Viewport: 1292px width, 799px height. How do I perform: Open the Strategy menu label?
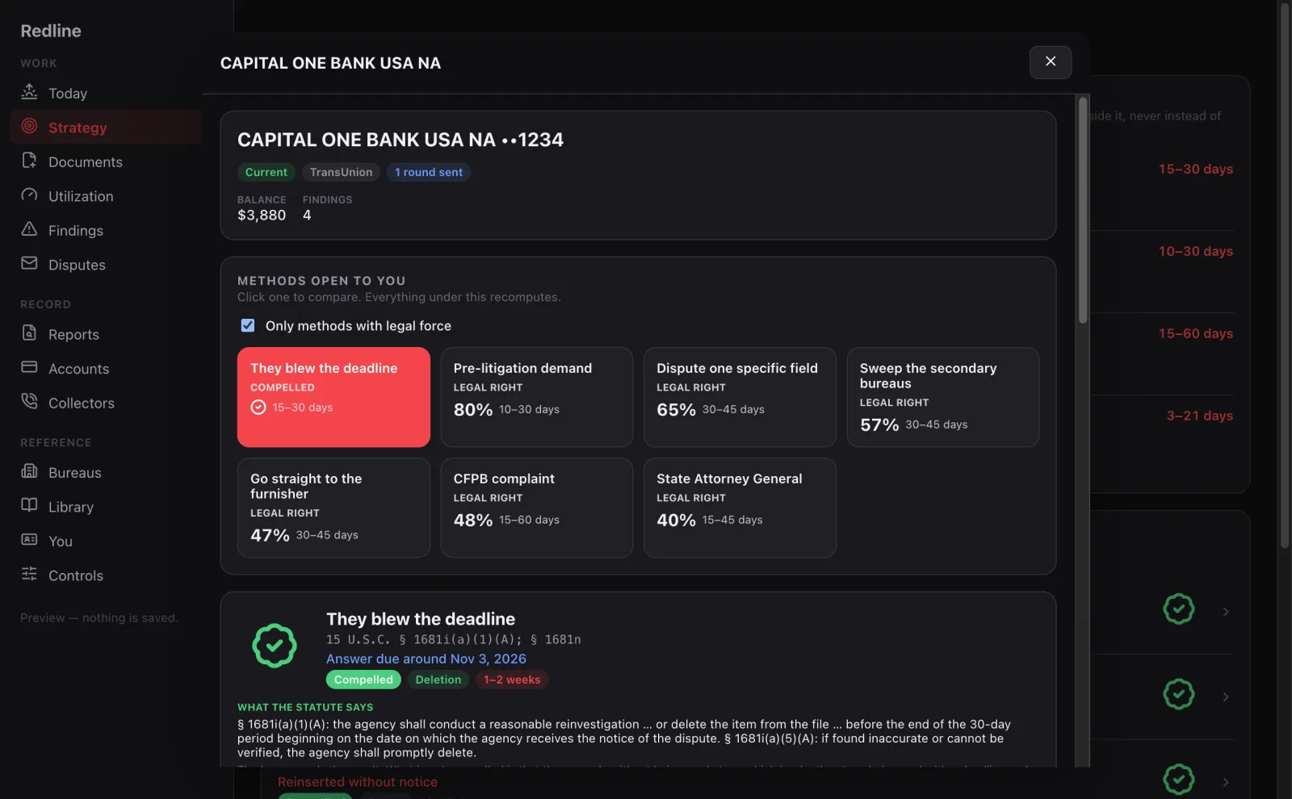(x=78, y=128)
